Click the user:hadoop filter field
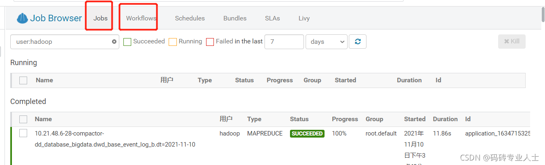Screen dimensions: 545x165 click(65, 42)
